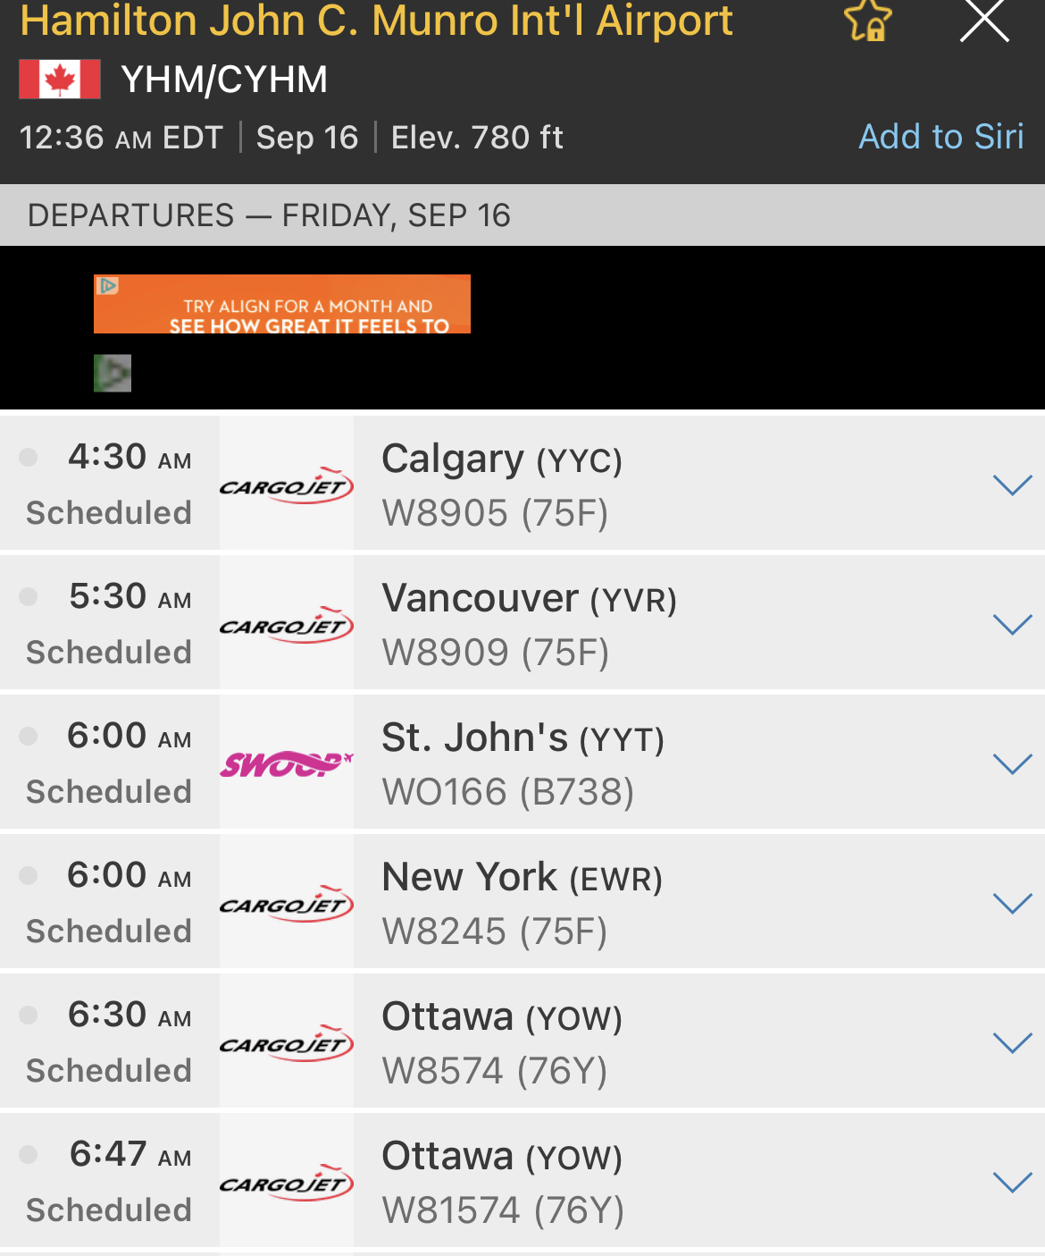
Task: Expand the Ottawa W8574 flight chevron
Action: [x=1013, y=1043]
